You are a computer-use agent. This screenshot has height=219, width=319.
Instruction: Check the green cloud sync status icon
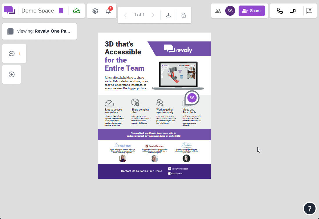pos(77,11)
